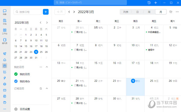181x112 pixels.
Task: Select March 12 cell in month grid
Action: pos(172,51)
